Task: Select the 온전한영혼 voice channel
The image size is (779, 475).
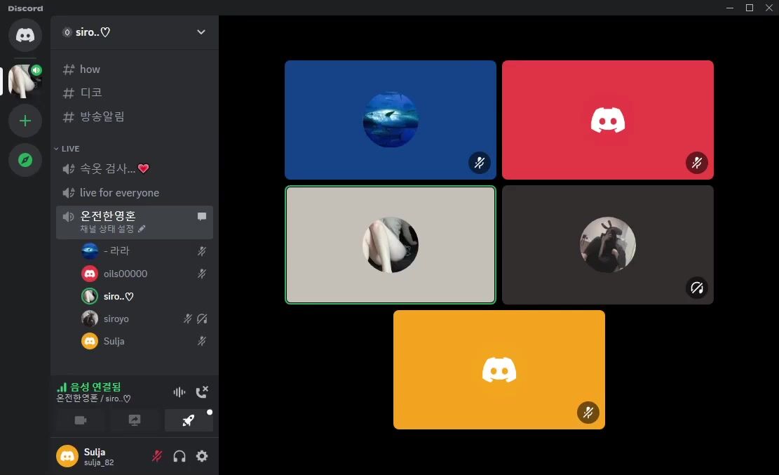Action: (134, 222)
